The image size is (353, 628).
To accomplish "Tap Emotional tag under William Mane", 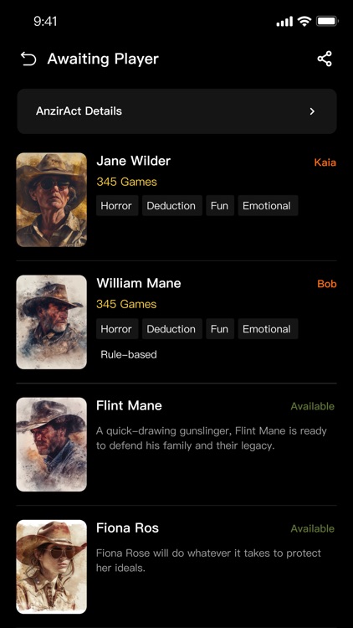I will [267, 329].
